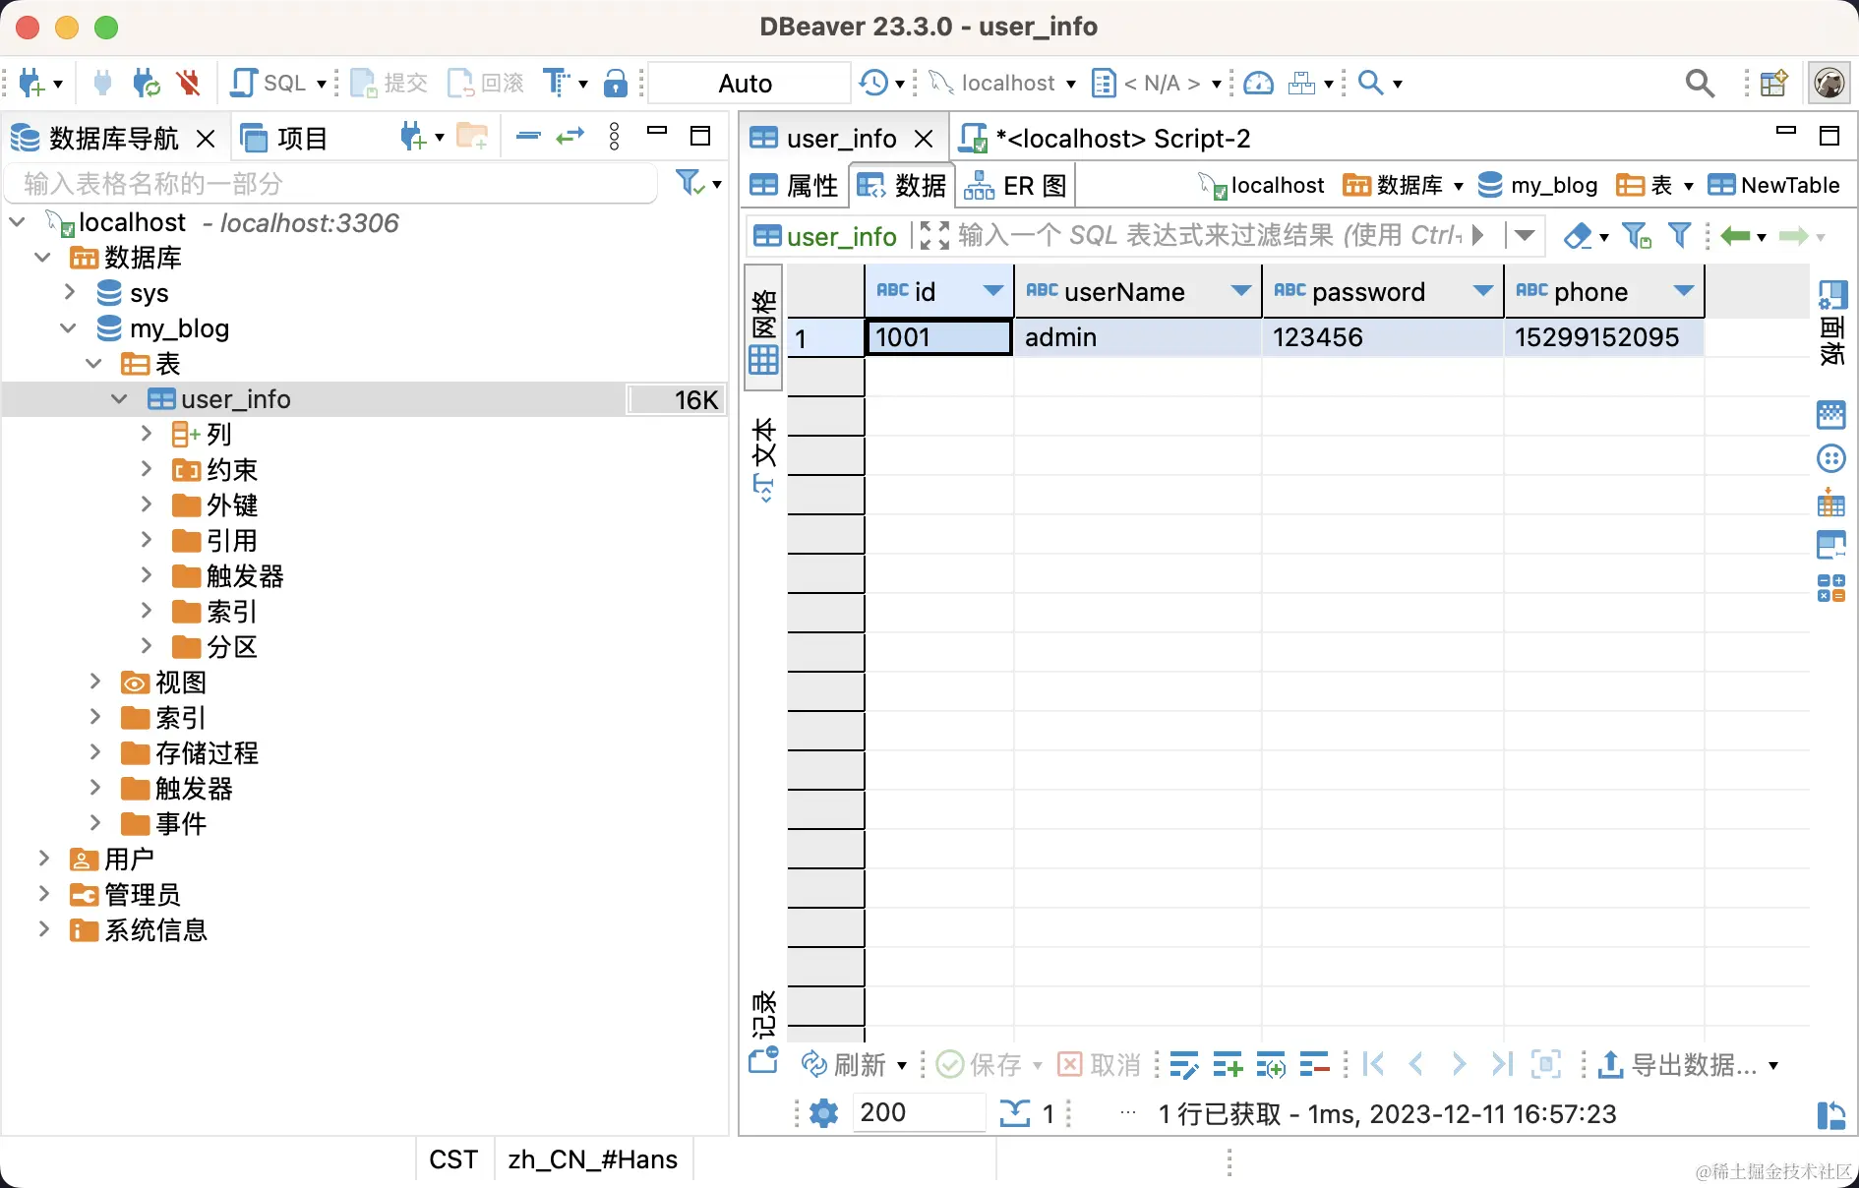Click the active connection localhost selector
Viewport: 1859px width, 1188px height.
[1002, 84]
